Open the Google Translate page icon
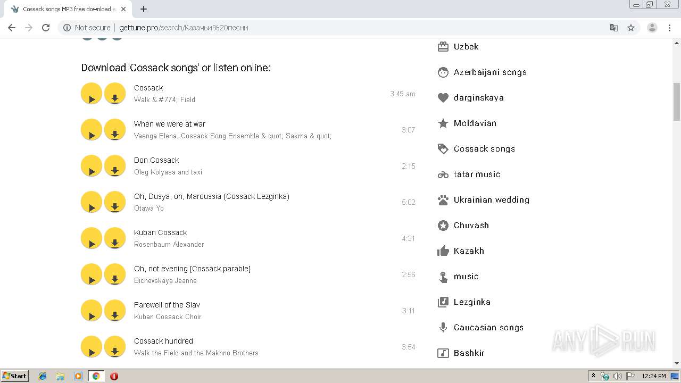 613,28
